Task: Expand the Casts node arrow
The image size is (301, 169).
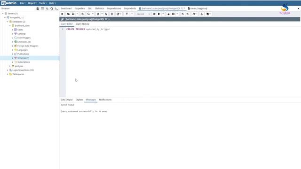Action: pyautogui.click(x=13, y=30)
